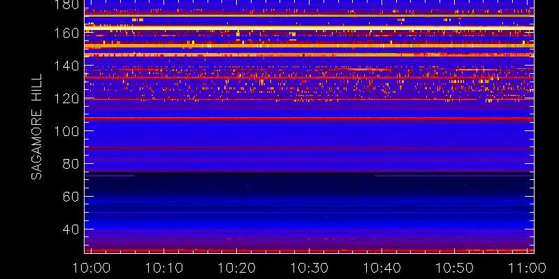Click the 10:10 time axis label

[164, 268]
